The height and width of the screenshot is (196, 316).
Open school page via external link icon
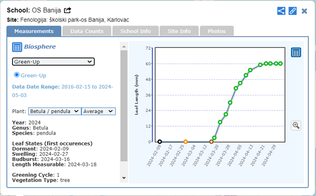(67, 10)
